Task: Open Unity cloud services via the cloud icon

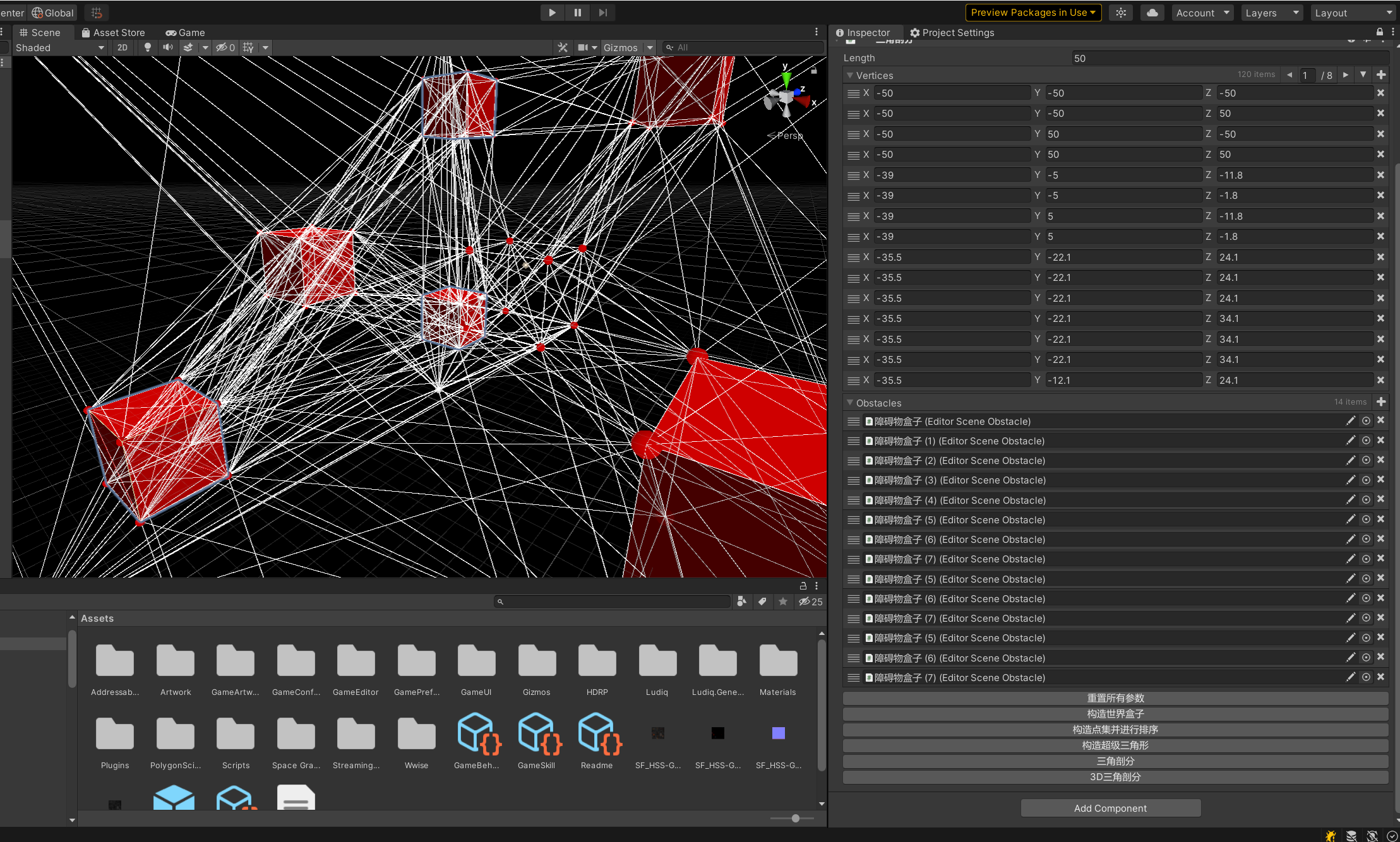Action: 1151,12
